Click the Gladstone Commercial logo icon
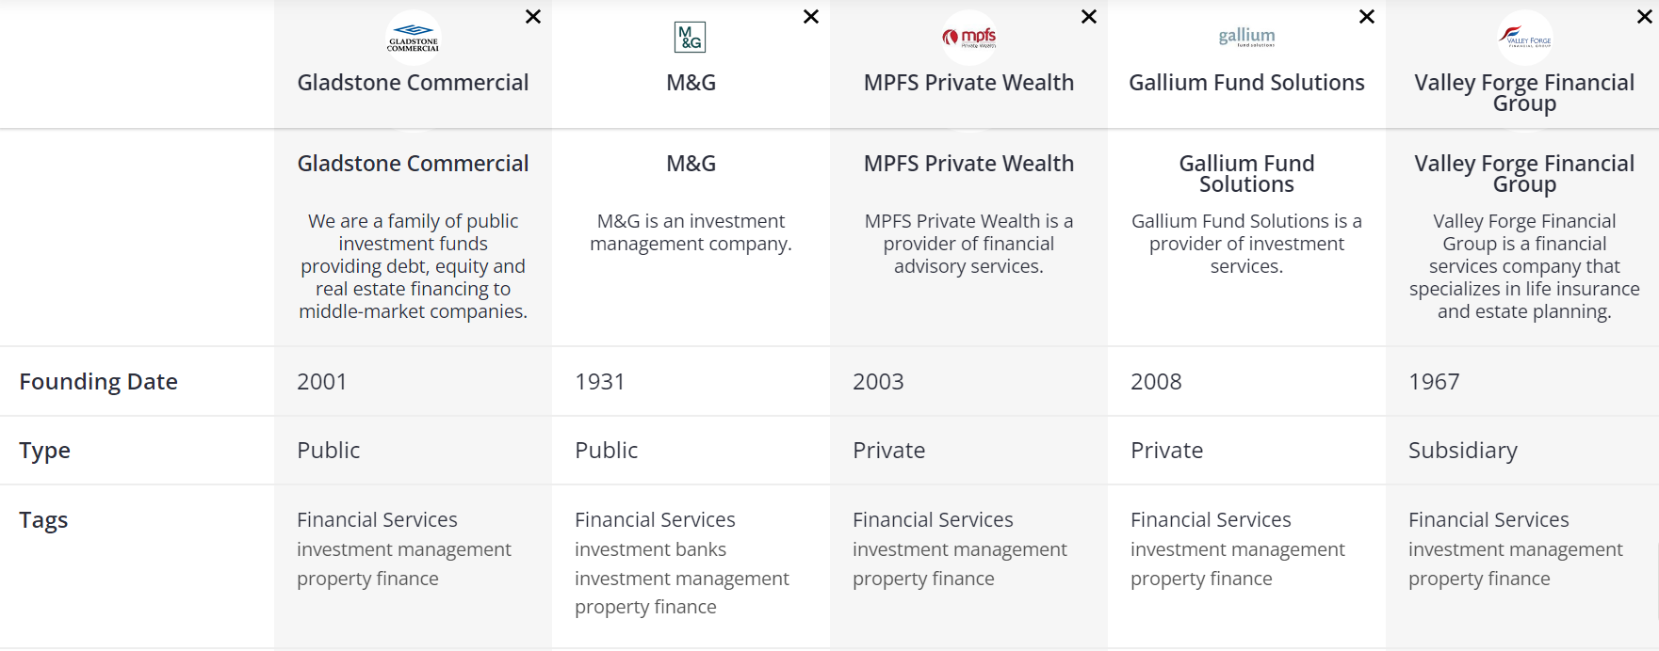The height and width of the screenshot is (651, 1659). (x=413, y=38)
